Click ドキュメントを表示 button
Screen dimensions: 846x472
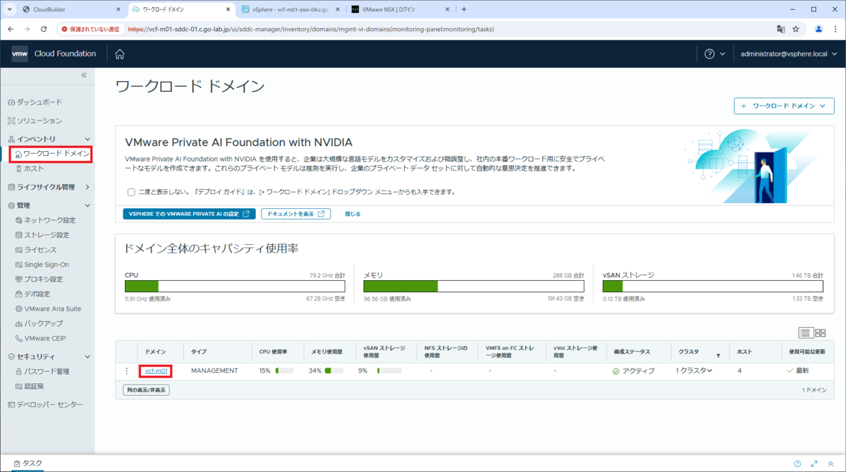coord(295,214)
